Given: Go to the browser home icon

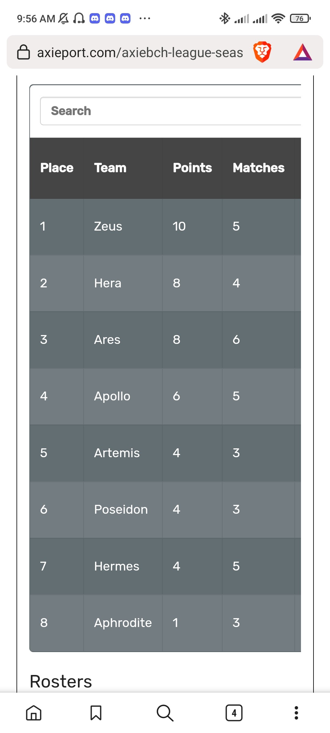Looking at the screenshot, I should click(x=34, y=713).
